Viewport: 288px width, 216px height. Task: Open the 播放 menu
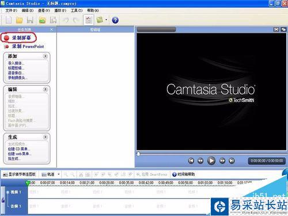click(60, 10)
